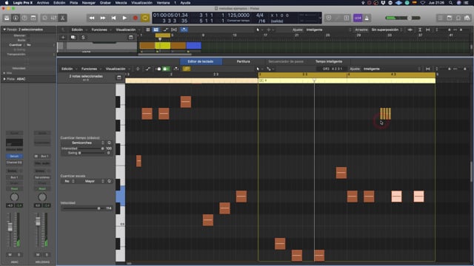
Task: Collapse the Pasaje inspector section
Action: (4, 30)
